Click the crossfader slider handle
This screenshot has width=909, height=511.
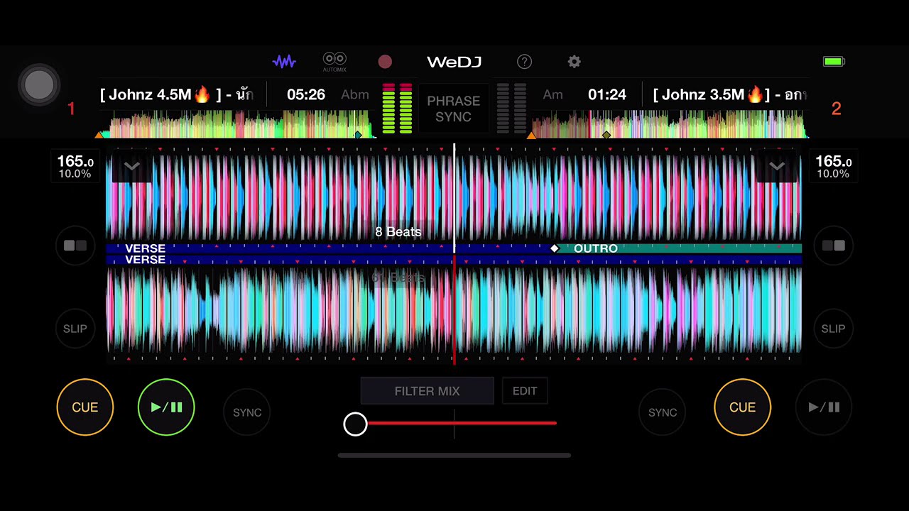355,424
